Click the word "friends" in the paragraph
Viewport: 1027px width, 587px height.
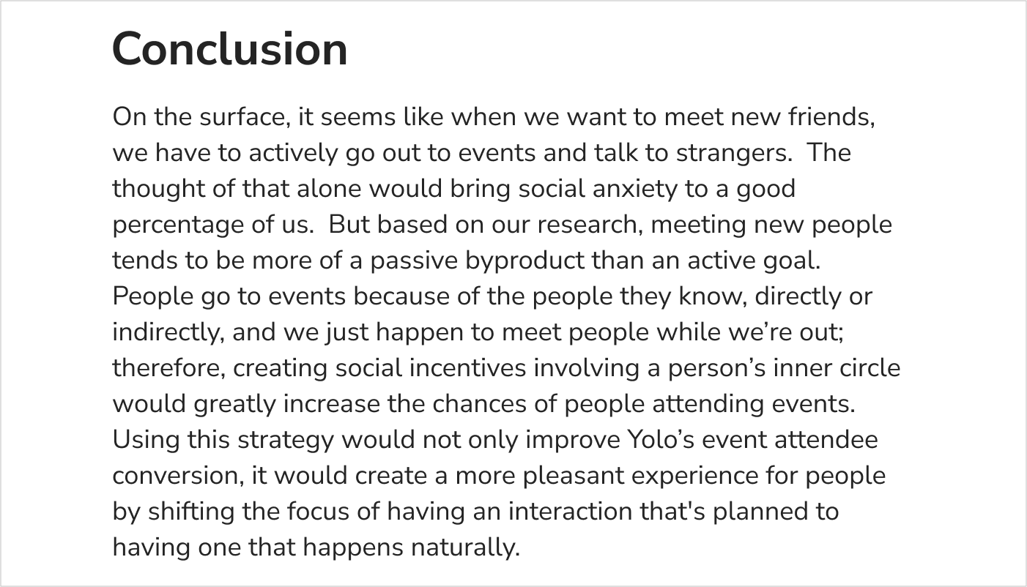tap(828, 117)
